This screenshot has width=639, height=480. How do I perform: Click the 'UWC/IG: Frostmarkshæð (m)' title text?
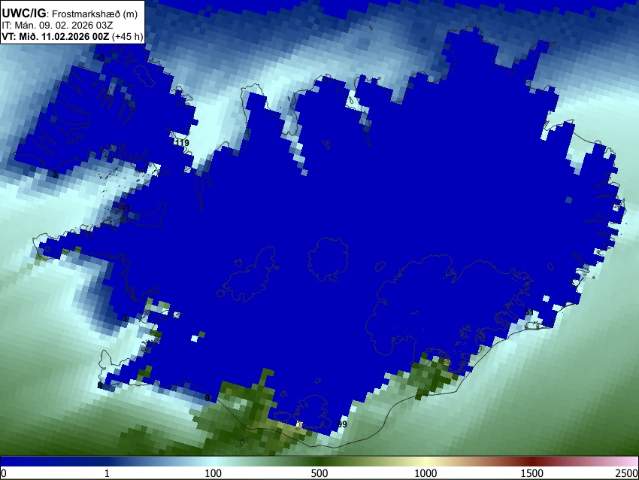(x=70, y=14)
